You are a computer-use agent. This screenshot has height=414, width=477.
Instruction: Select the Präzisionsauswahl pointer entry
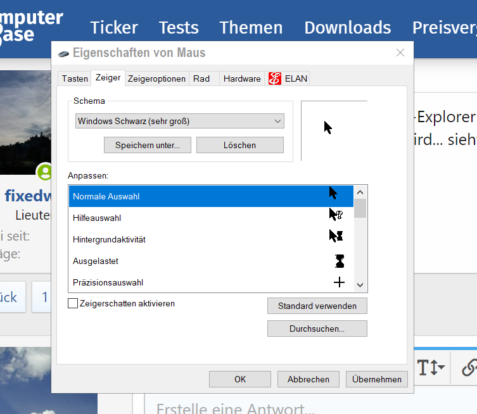(211, 282)
